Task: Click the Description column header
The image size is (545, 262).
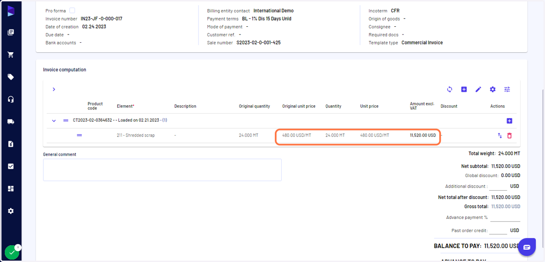Action: point(185,106)
